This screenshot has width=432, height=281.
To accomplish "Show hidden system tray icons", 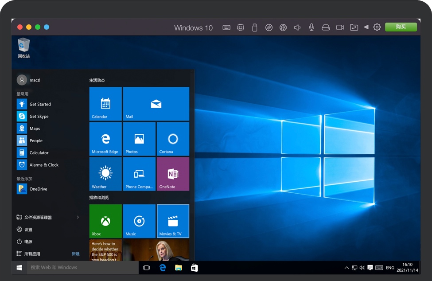I will click(346, 268).
